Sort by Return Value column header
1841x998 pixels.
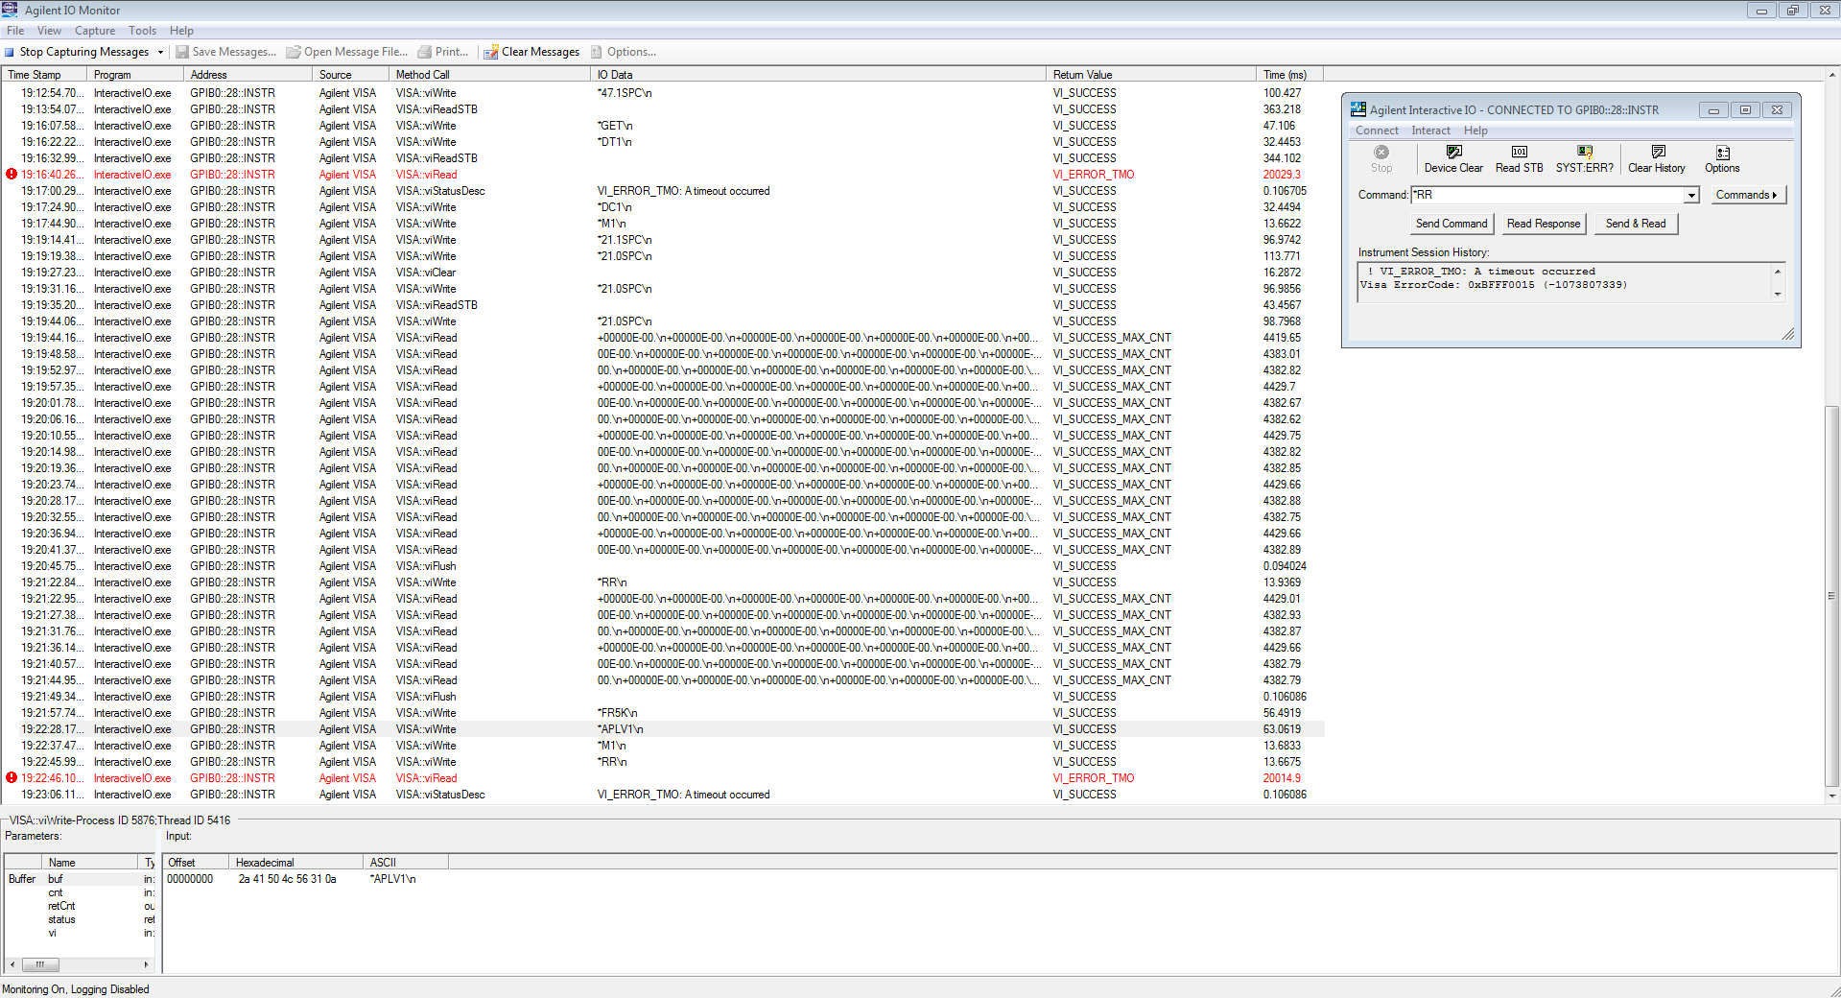click(1152, 74)
